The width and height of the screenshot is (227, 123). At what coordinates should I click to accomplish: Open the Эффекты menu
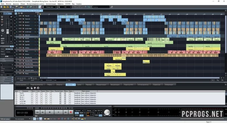pos(60,4)
